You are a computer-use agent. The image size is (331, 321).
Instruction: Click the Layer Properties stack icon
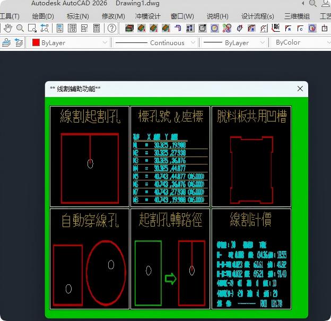[6, 42]
